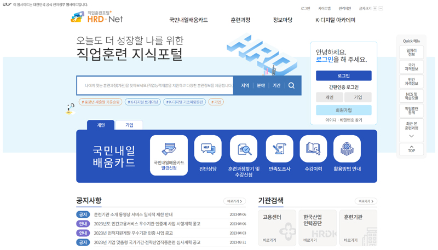Open the 고용센터 card
Screen dimensions: 438x250
click(277, 228)
